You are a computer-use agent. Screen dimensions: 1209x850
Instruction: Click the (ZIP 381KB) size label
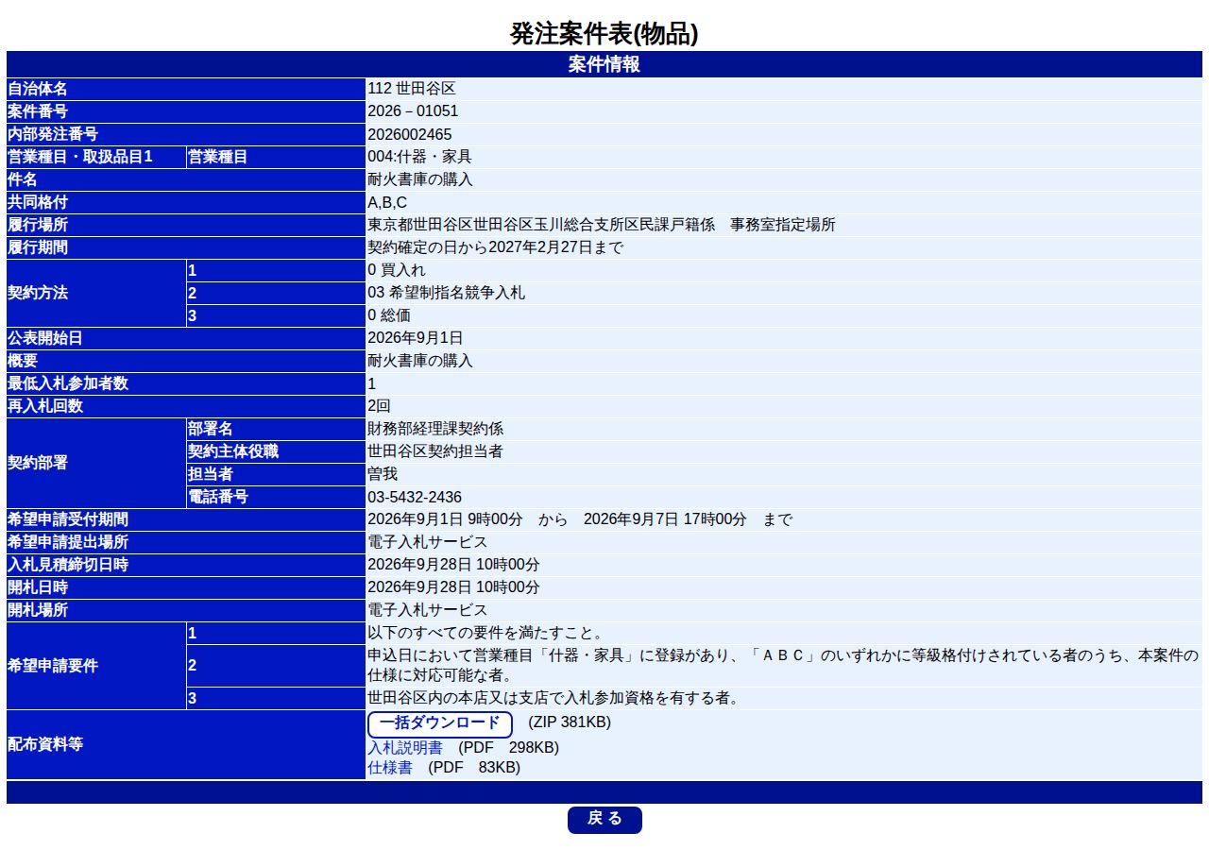coord(570,722)
